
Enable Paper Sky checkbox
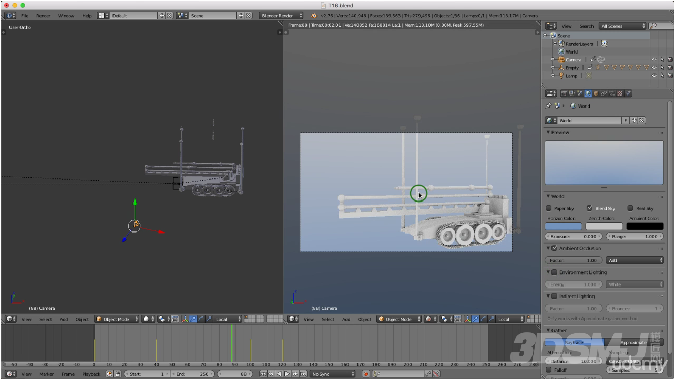coord(549,208)
